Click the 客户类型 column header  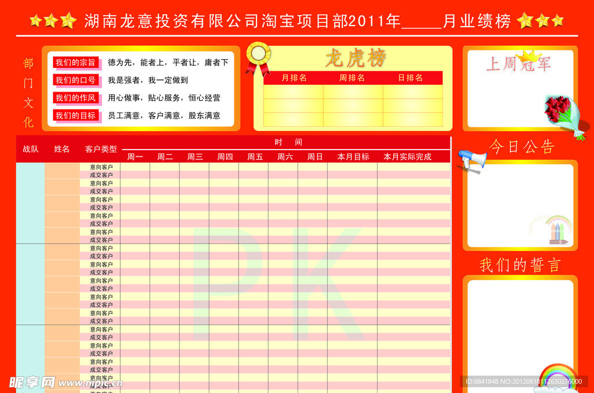pos(101,149)
